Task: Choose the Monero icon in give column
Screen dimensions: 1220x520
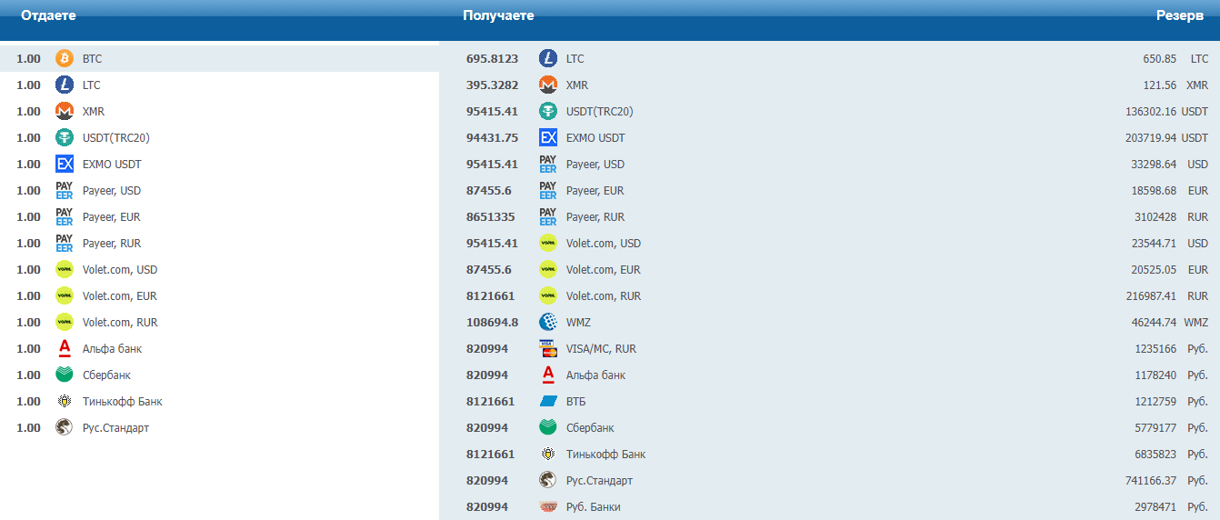Action: [65, 111]
